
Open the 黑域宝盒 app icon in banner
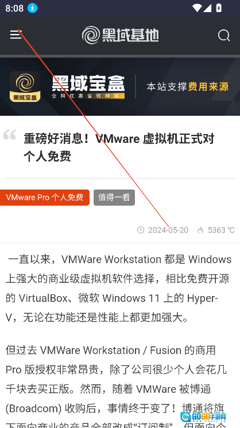click(x=25, y=86)
